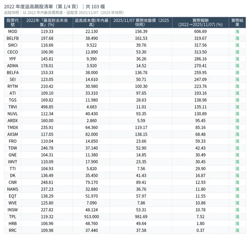
Task: Select the 實際結果 column header
Action: 237,22
